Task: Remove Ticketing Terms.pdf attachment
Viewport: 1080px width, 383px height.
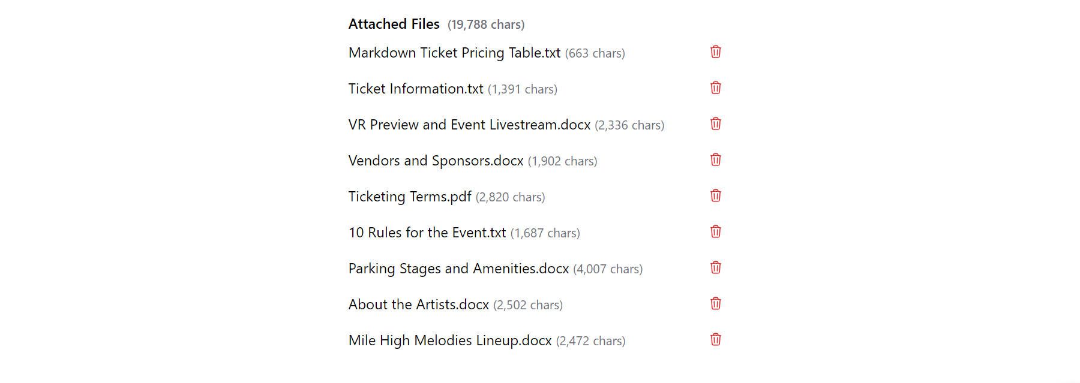Action: (715, 196)
